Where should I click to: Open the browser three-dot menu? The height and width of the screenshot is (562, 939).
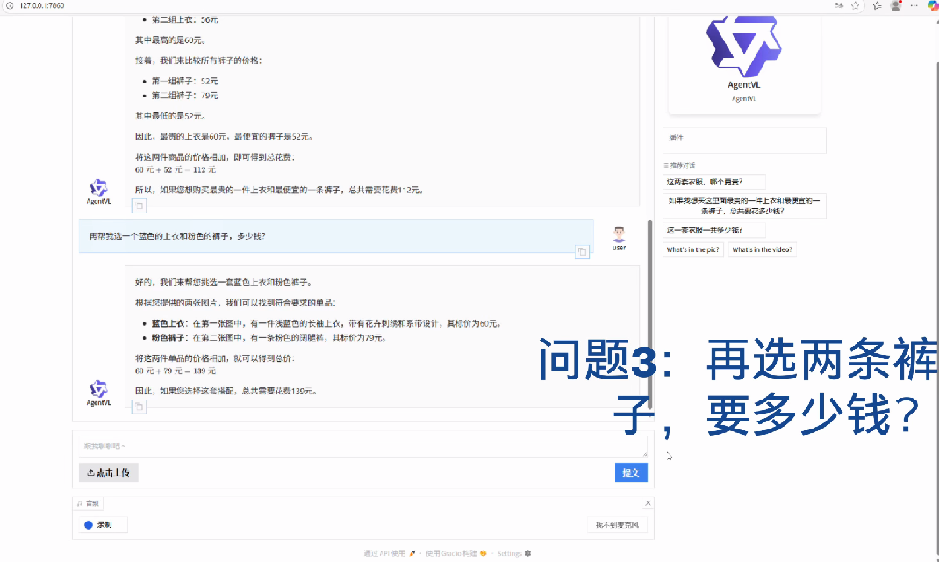point(914,5)
